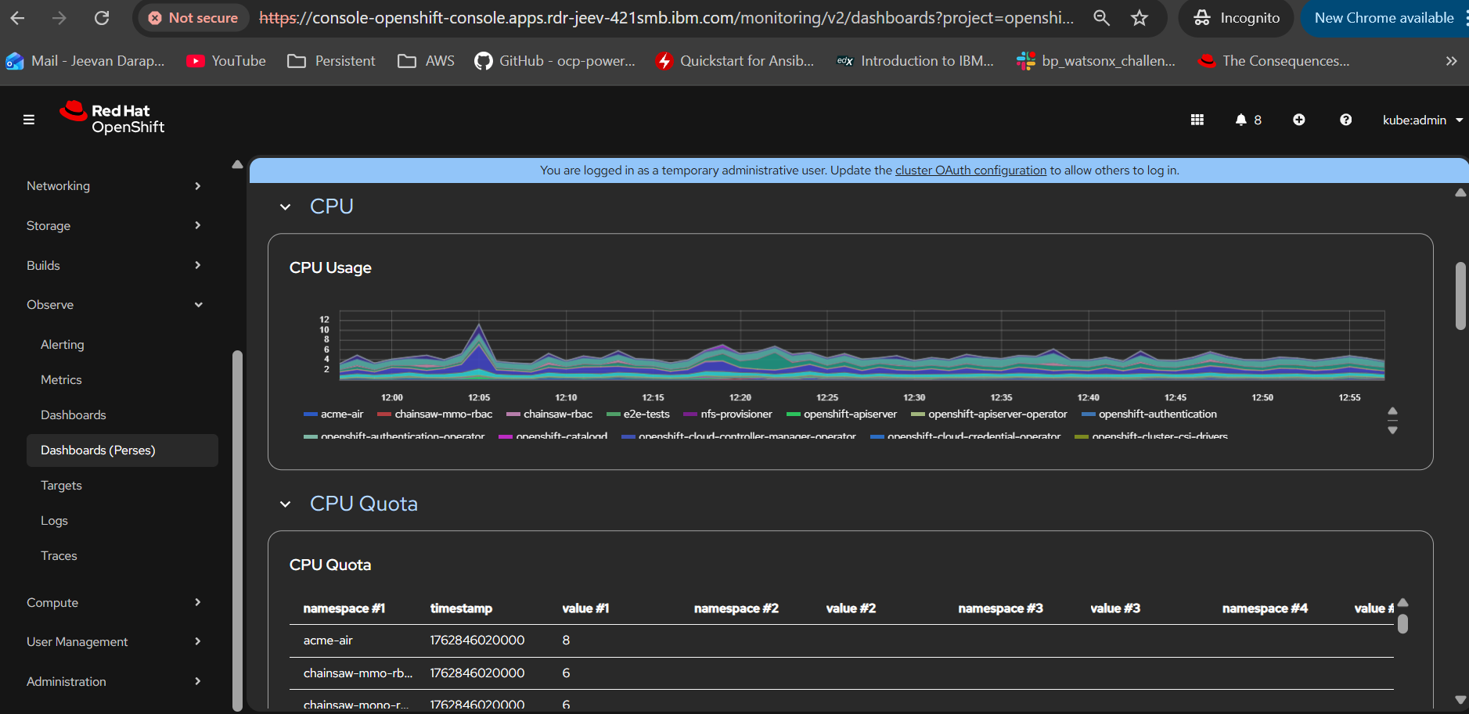Open the cluster OAuth configuration link
This screenshot has height=714, width=1469.
coord(970,170)
